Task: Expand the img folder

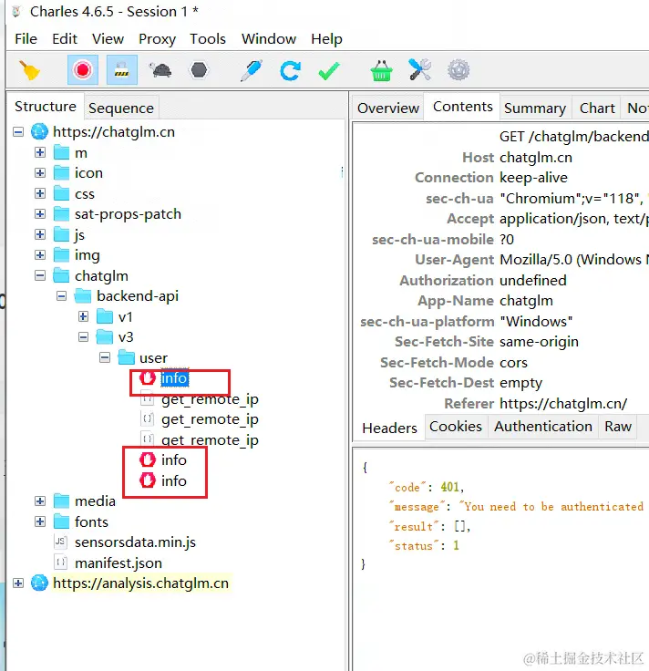Action: tap(40, 255)
